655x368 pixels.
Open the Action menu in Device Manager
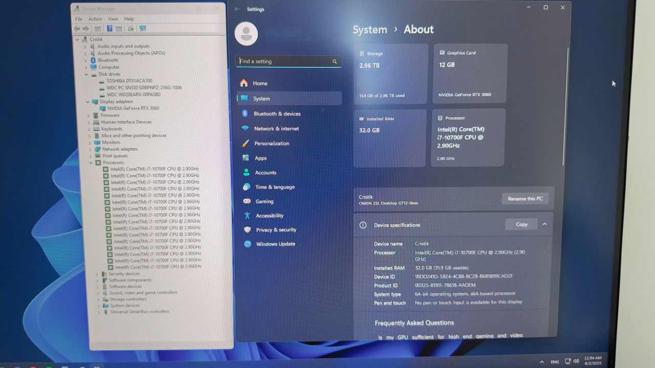tap(95, 19)
